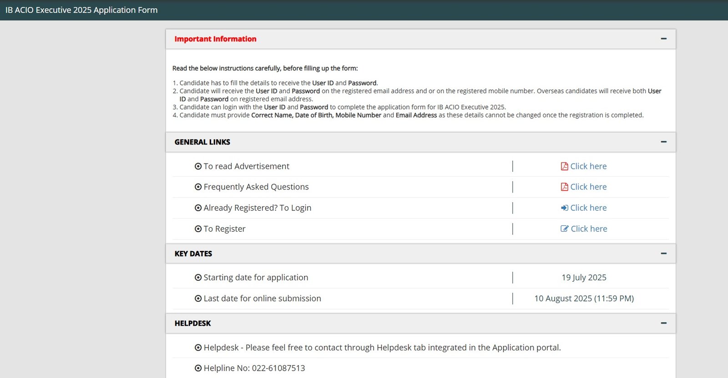Click bullet icon beside Starting date for application
Image resolution: width=728 pixels, height=378 pixels.
tap(198, 278)
